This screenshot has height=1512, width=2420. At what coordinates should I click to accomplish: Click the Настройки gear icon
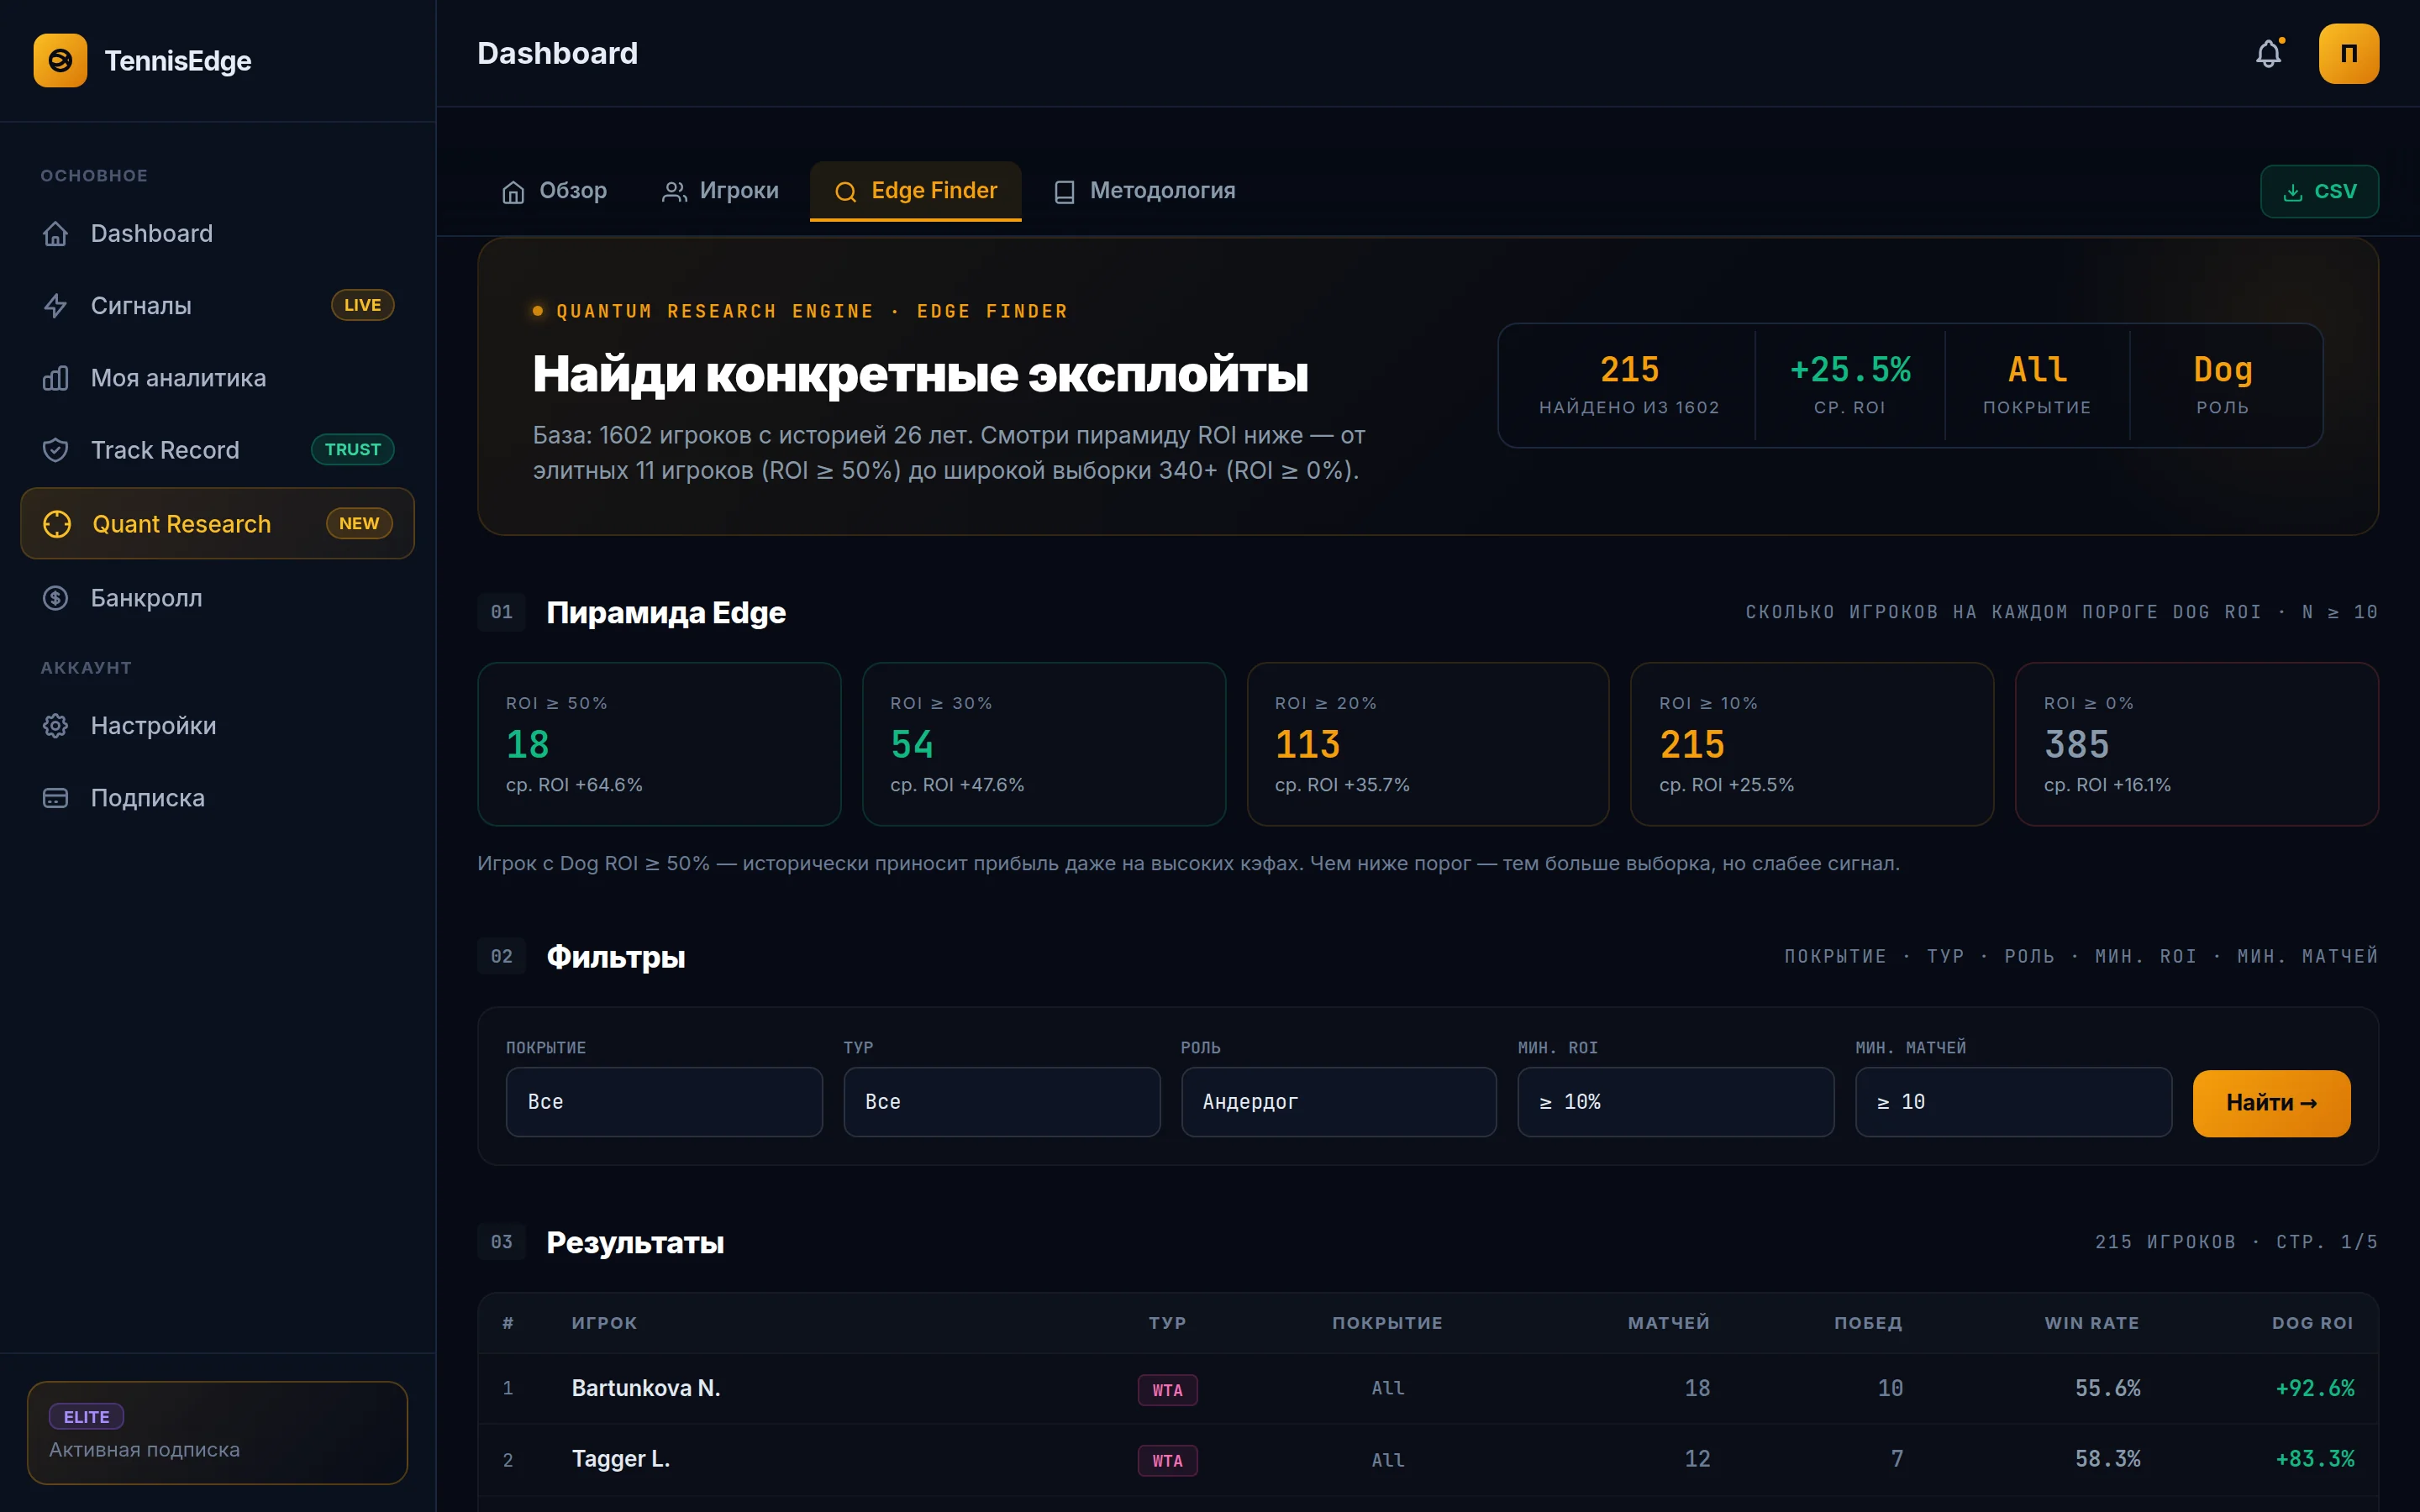pyautogui.click(x=56, y=725)
